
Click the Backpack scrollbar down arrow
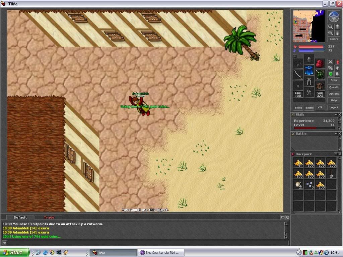coord(340,211)
